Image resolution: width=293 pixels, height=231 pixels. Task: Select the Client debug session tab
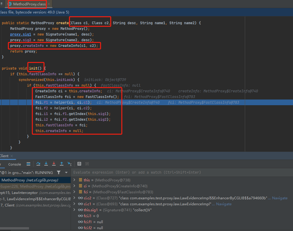click(x=4, y=156)
